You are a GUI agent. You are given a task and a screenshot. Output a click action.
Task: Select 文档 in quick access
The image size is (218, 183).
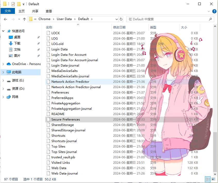17,49
